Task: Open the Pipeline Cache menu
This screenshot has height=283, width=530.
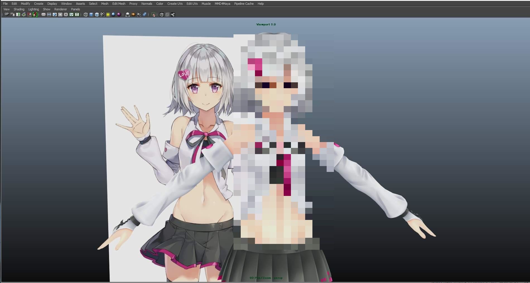Action: click(244, 4)
